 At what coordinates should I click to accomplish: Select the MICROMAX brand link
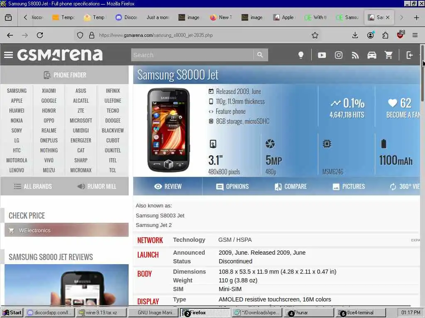81,170
